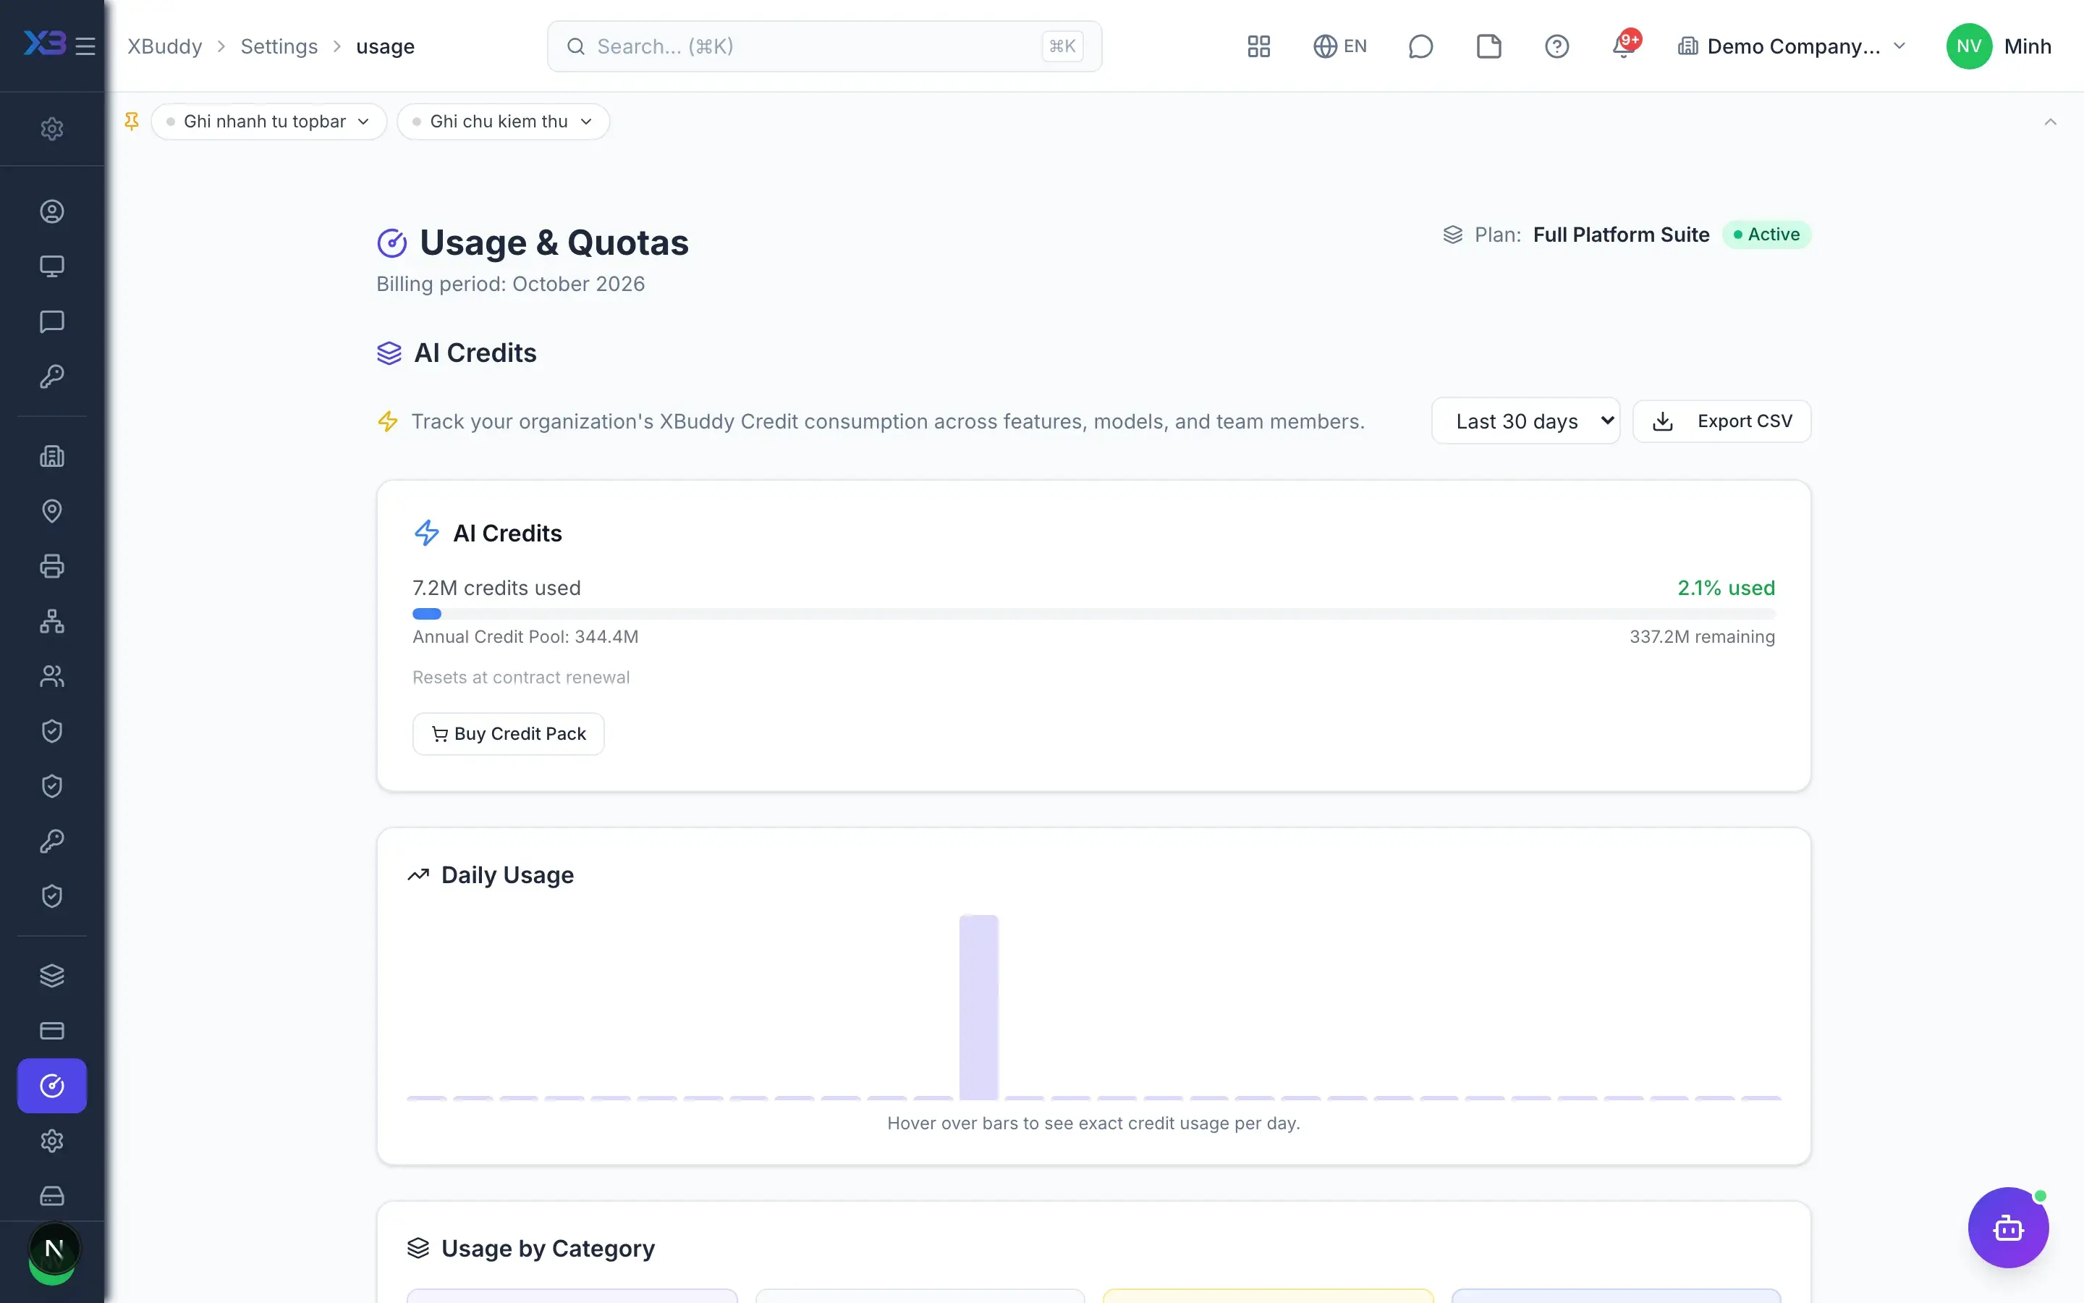Screen dimensions: 2084x1303
Task: Go to XBuddy breadcrumb
Action: click(164, 46)
